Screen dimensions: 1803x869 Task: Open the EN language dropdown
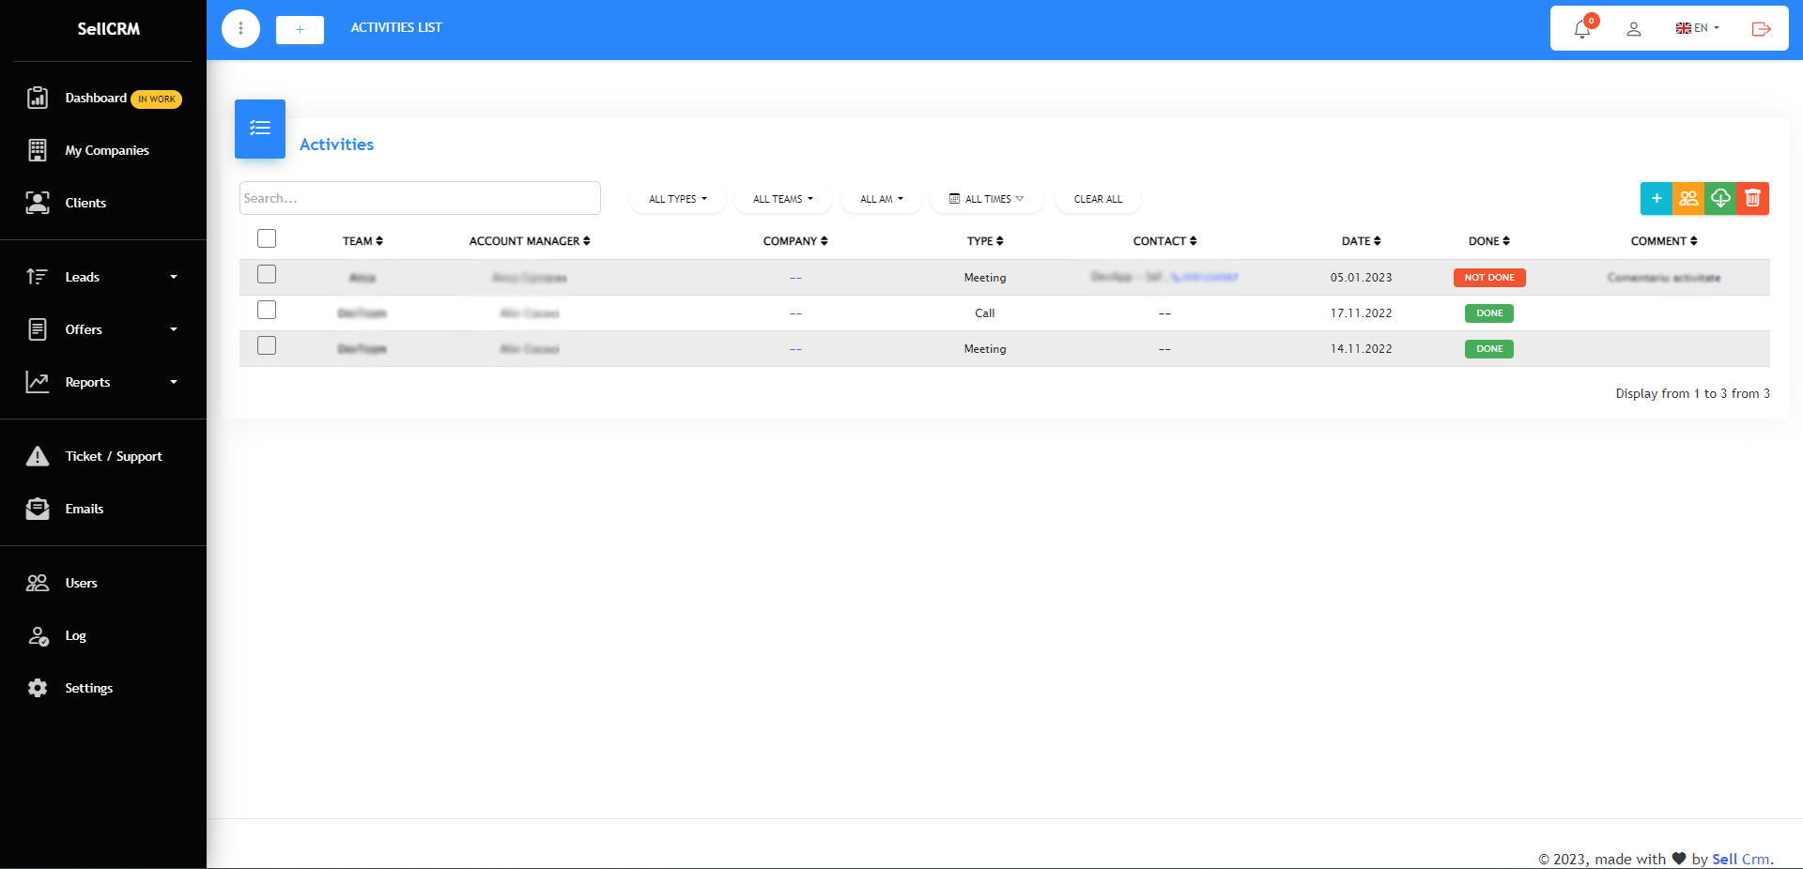pyautogui.click(x=1698, y=28)
